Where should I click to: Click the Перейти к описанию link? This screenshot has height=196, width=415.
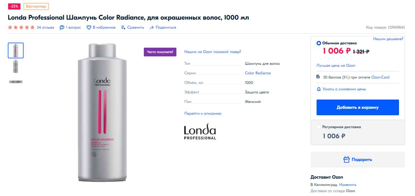click(x=203, y=114)
